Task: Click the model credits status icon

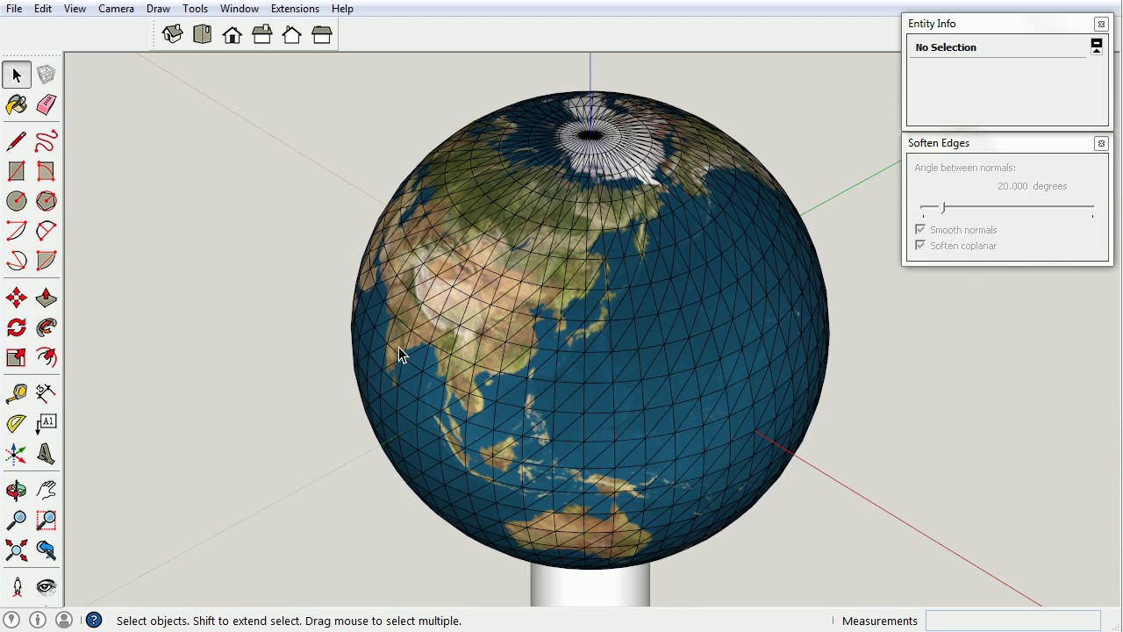Action: pos(38,620)
